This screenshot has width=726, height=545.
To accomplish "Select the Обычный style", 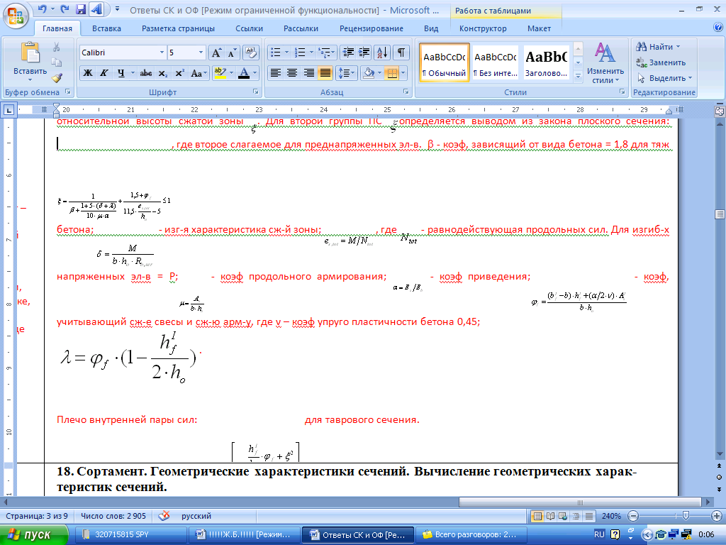I will (445, 63).
